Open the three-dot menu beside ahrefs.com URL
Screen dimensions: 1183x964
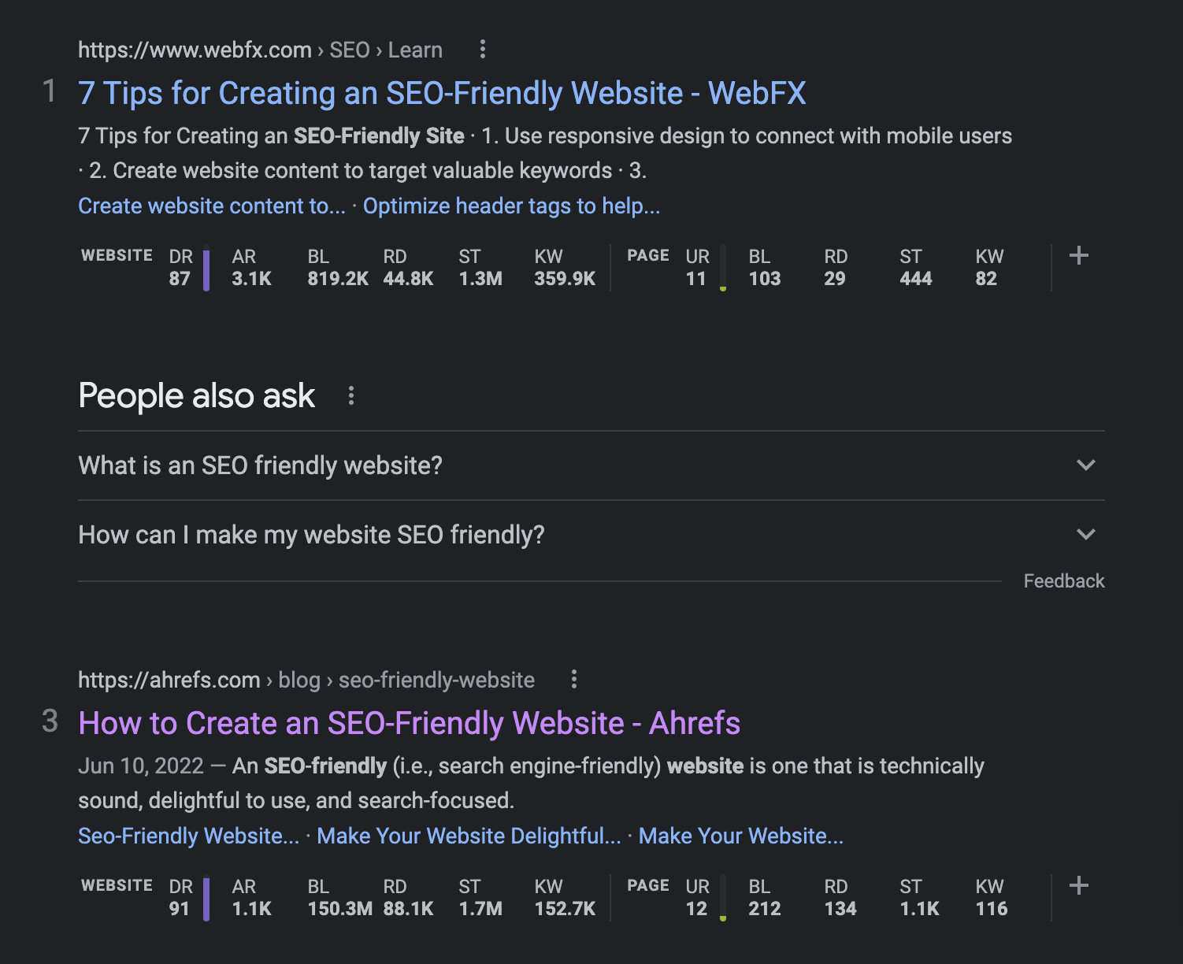click(x=573, y=679)
